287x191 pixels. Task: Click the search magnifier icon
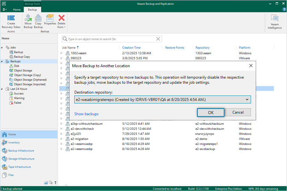65,39
